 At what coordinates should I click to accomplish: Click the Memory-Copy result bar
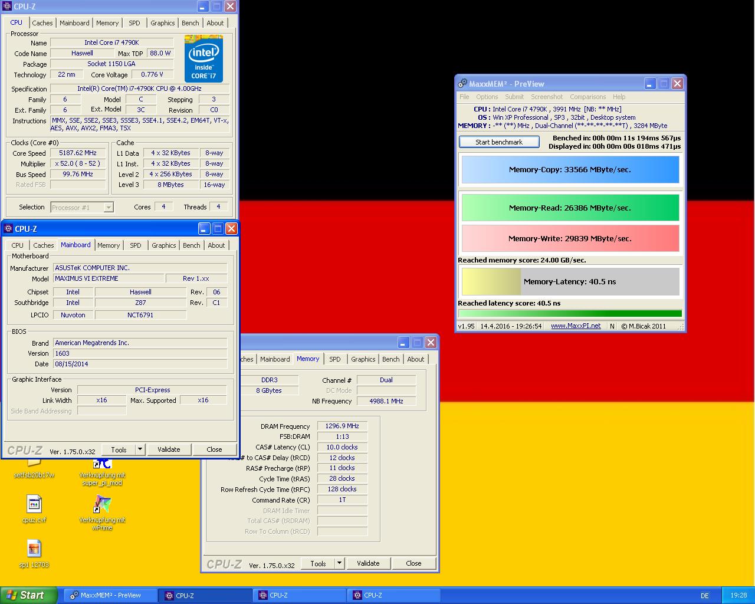pyautogui.click(x=570, y=169)
